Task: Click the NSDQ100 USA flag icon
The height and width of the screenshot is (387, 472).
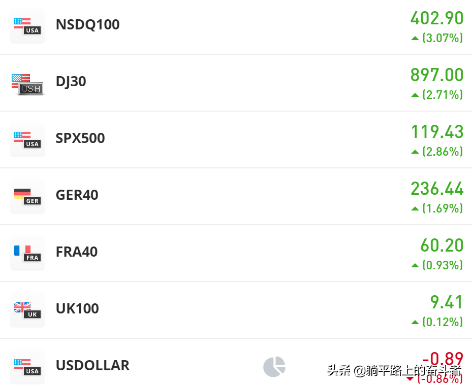Action: pos(27,25)
